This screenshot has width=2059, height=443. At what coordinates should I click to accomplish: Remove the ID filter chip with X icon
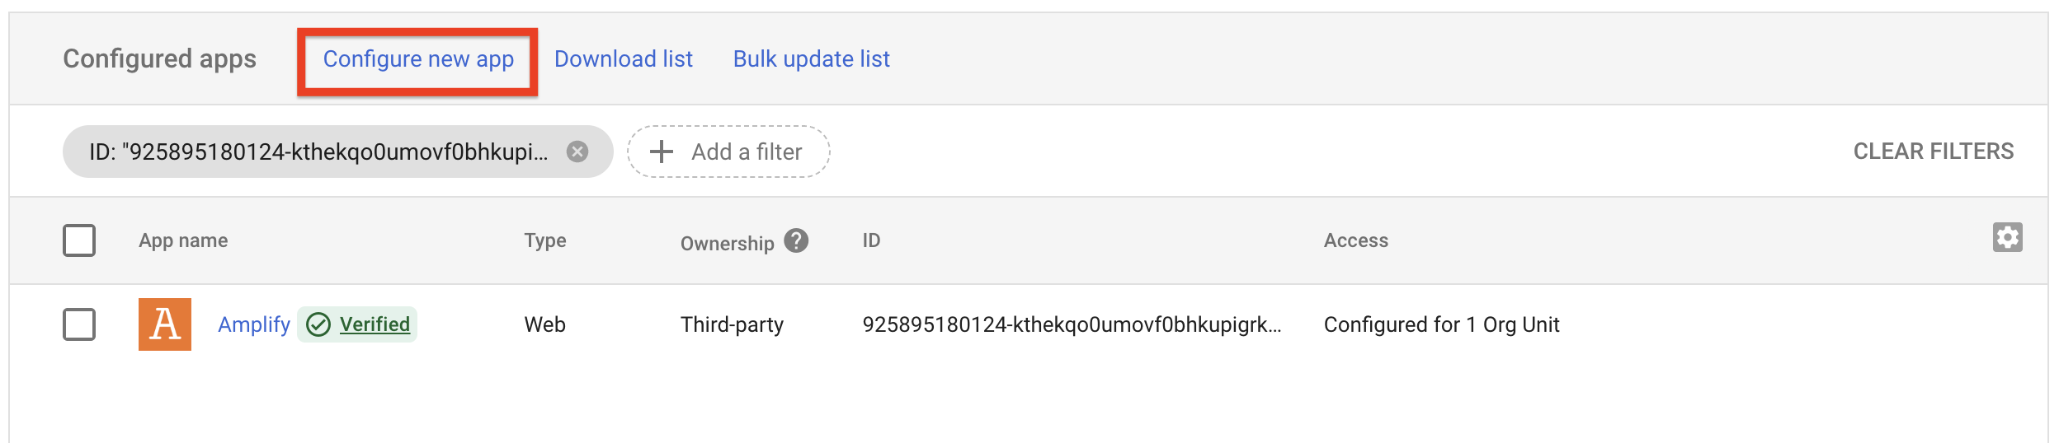click(577, 152)
